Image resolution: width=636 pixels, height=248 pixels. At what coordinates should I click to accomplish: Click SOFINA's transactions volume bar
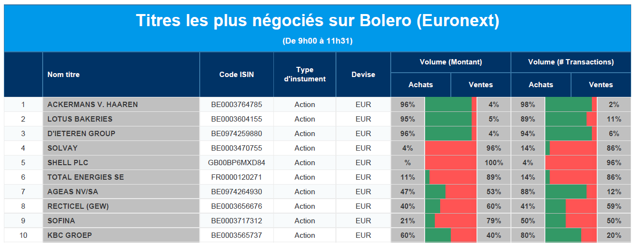click(571, 221)
